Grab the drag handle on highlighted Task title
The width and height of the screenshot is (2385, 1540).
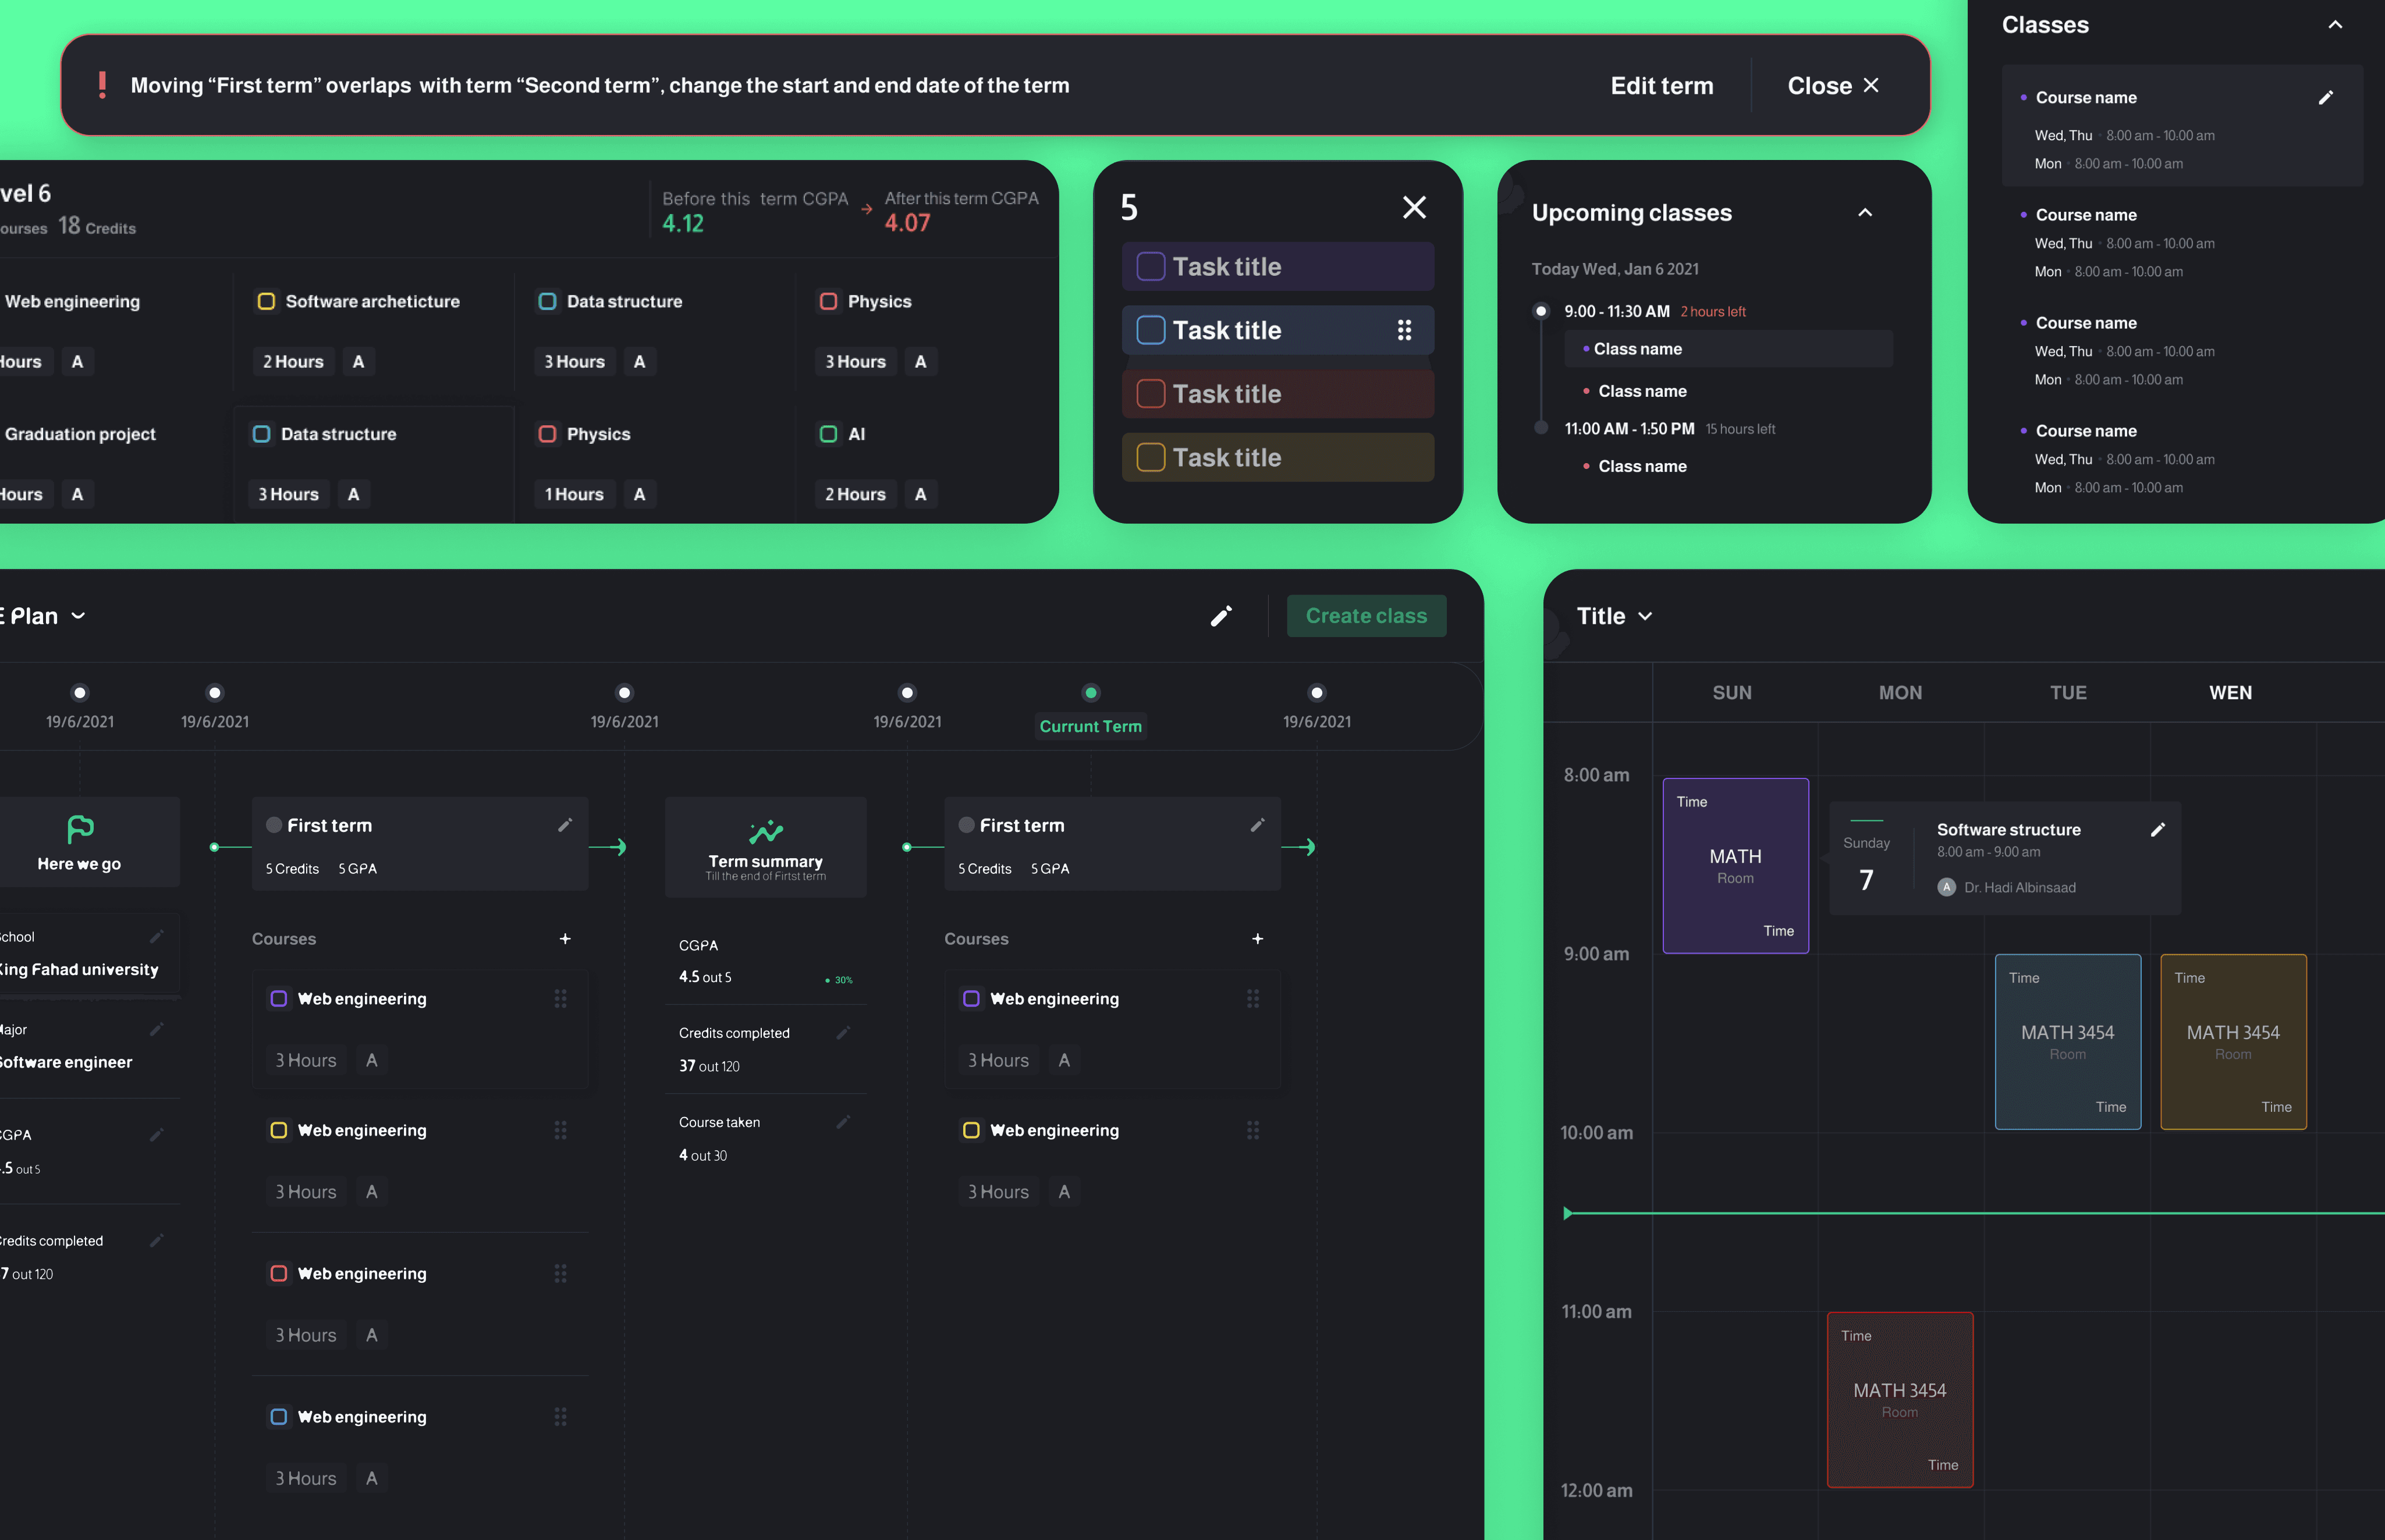coord(1404,330)
